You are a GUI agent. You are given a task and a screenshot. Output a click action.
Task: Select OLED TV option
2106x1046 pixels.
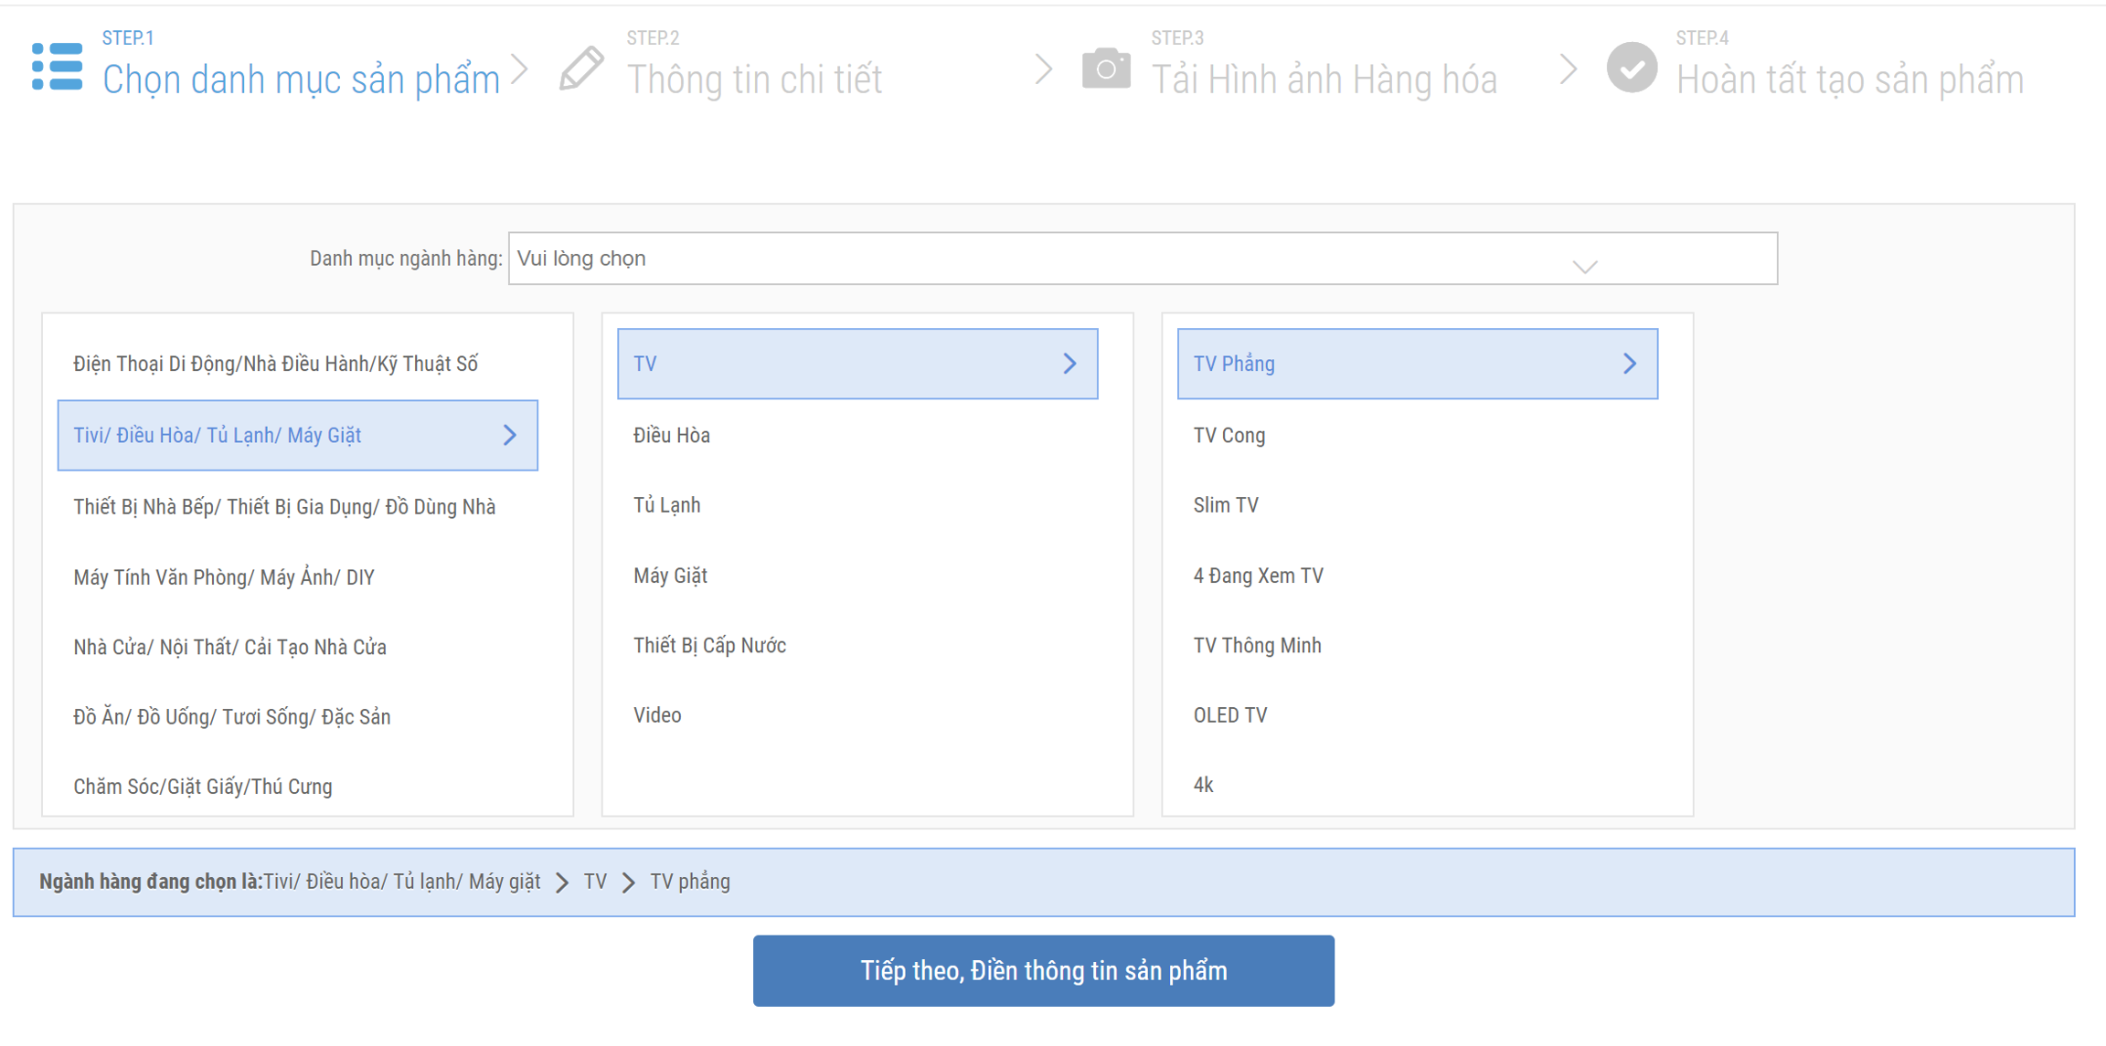1230,715
